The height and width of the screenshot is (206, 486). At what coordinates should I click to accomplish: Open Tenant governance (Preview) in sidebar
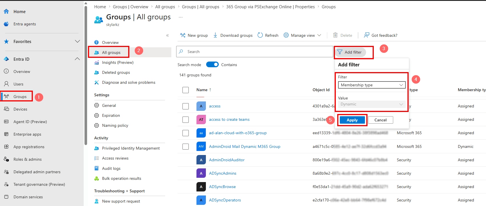click(39, 184)
